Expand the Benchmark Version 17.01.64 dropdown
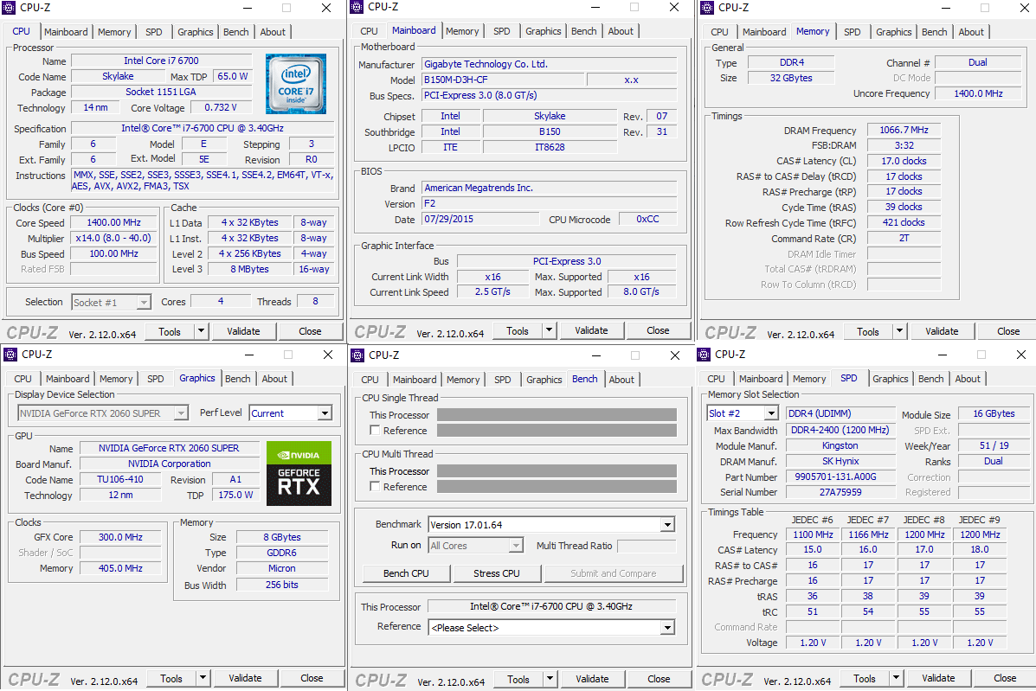 pos(668,525)
